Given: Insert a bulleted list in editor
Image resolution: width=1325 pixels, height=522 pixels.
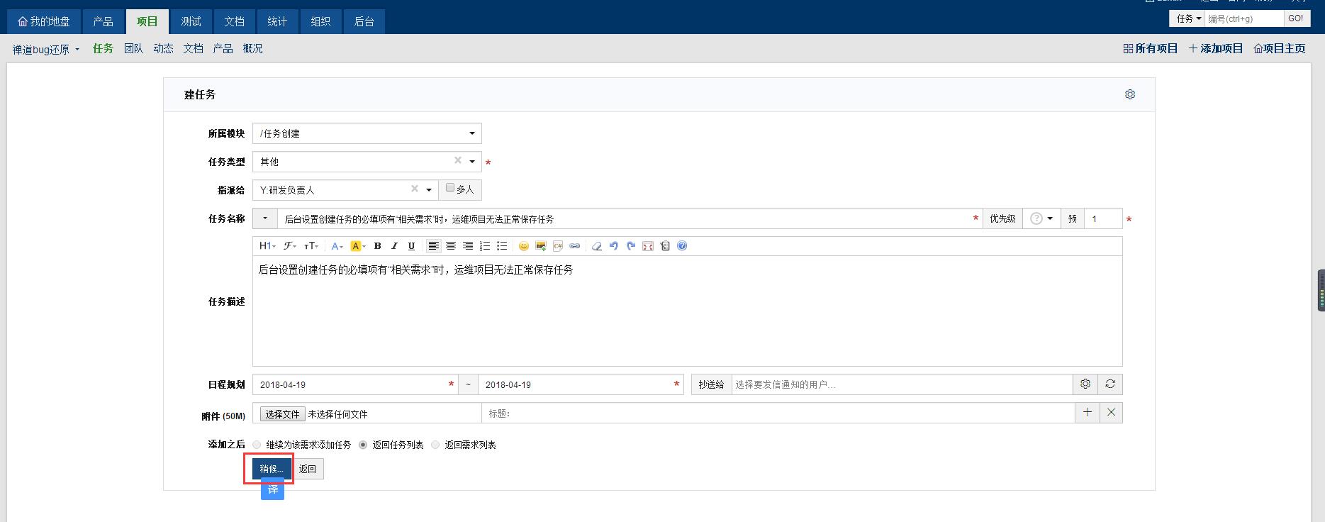Looking at the screenshot, I should tap(502, 246).
